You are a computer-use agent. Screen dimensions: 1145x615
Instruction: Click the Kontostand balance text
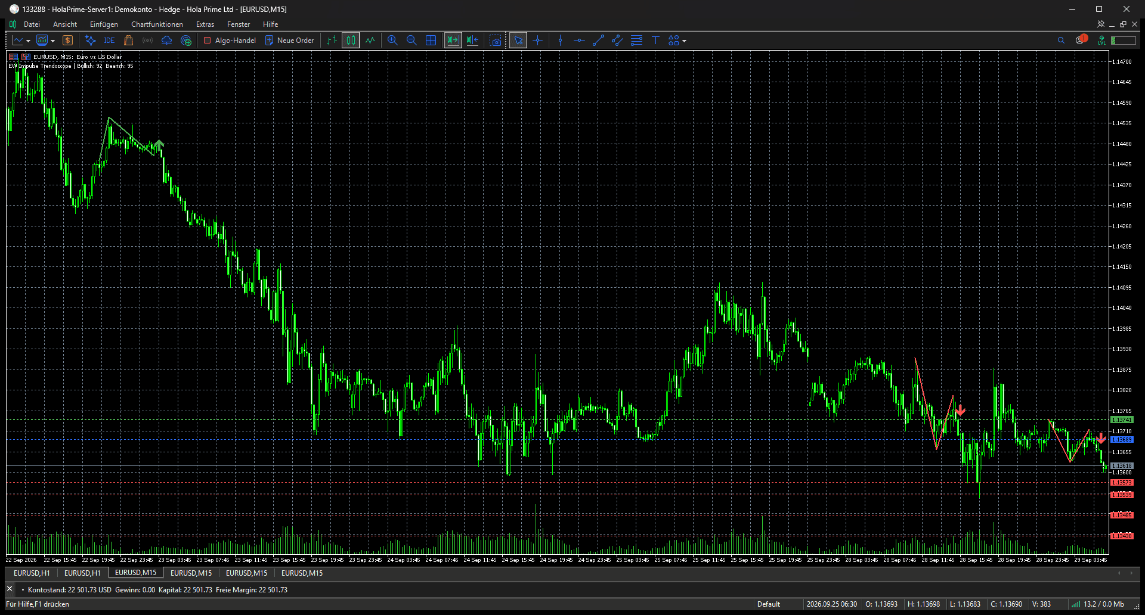(70, 590)
